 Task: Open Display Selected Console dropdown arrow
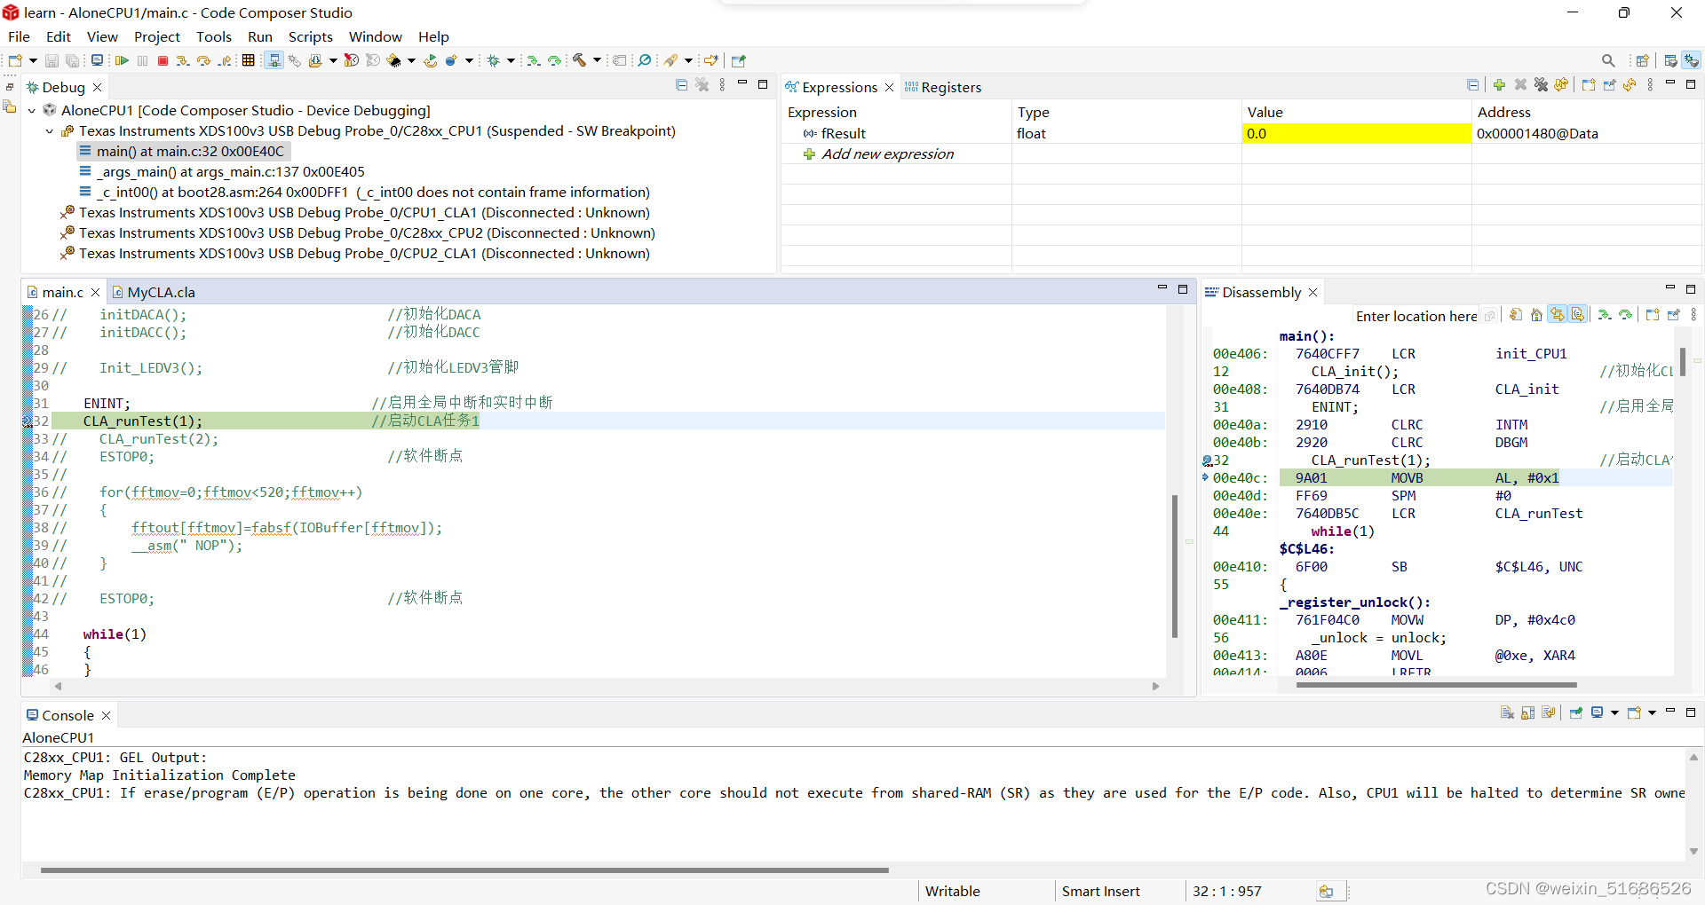pos(1614,712)
